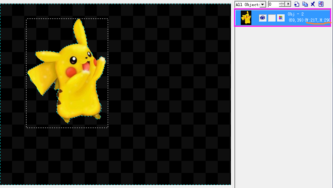Click the Obj - 2 name label

(x=296, y=14)
